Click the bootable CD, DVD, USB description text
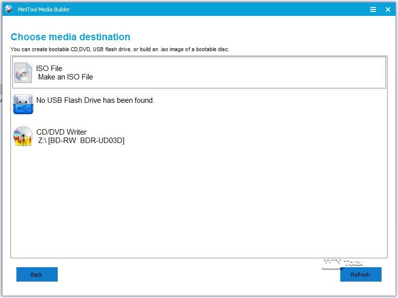The height and width of the screenshot is (298, 398). [x=120, y=49]
